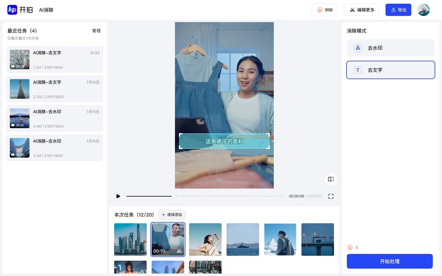Click the top-left handle of text selection box
This screenshot has height=276, width=442.
click(180, 134)
